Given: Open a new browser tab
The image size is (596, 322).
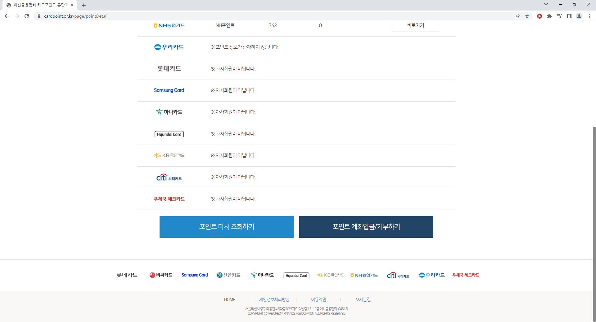Looking at the screenshot, I should pos(84,5).
